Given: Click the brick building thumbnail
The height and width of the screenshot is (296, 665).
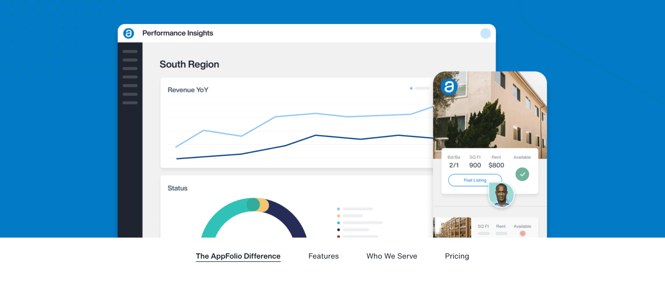Looking at the screenshot, I should [x=452, y=227].
